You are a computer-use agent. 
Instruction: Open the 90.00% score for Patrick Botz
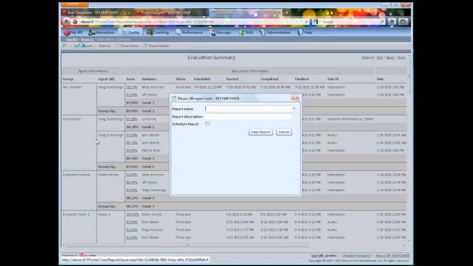click(x=132, y=150)
